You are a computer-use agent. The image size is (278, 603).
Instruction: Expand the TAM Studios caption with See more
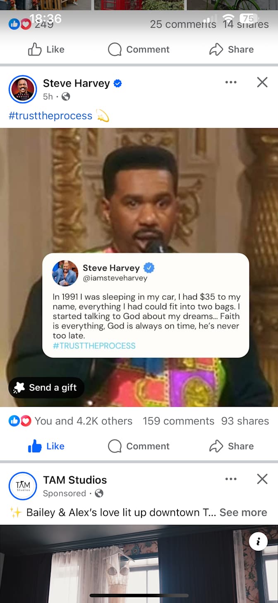point(243,512)
